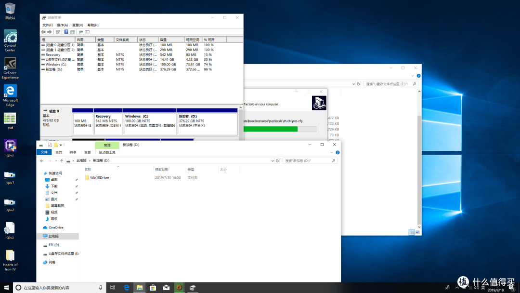
Task: Open 快速访问 in navigation pane
Action: pos(55,173)
